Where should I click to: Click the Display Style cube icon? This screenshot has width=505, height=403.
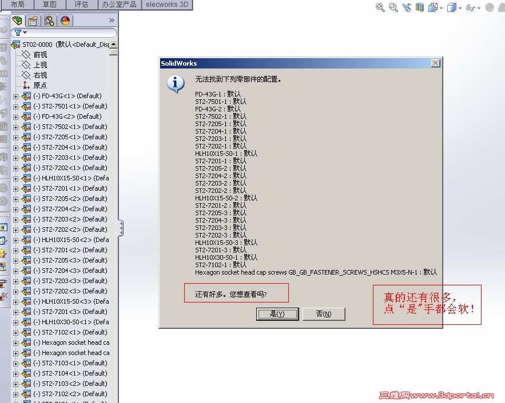pyautogui.click(x=452, y=7)
